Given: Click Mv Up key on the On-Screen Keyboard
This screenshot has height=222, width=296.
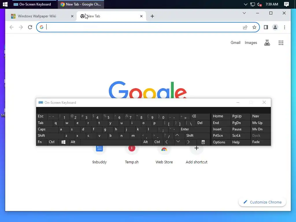Looking at the screenshot, I should 260,123.
